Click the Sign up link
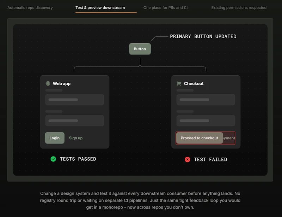Image resolution: width=282 pixels, height=217 pixels. (x=76, y=138)
